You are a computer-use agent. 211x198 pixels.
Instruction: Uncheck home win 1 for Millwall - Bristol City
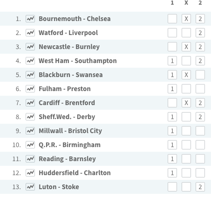pyautogui.click(x=172, y=131)
